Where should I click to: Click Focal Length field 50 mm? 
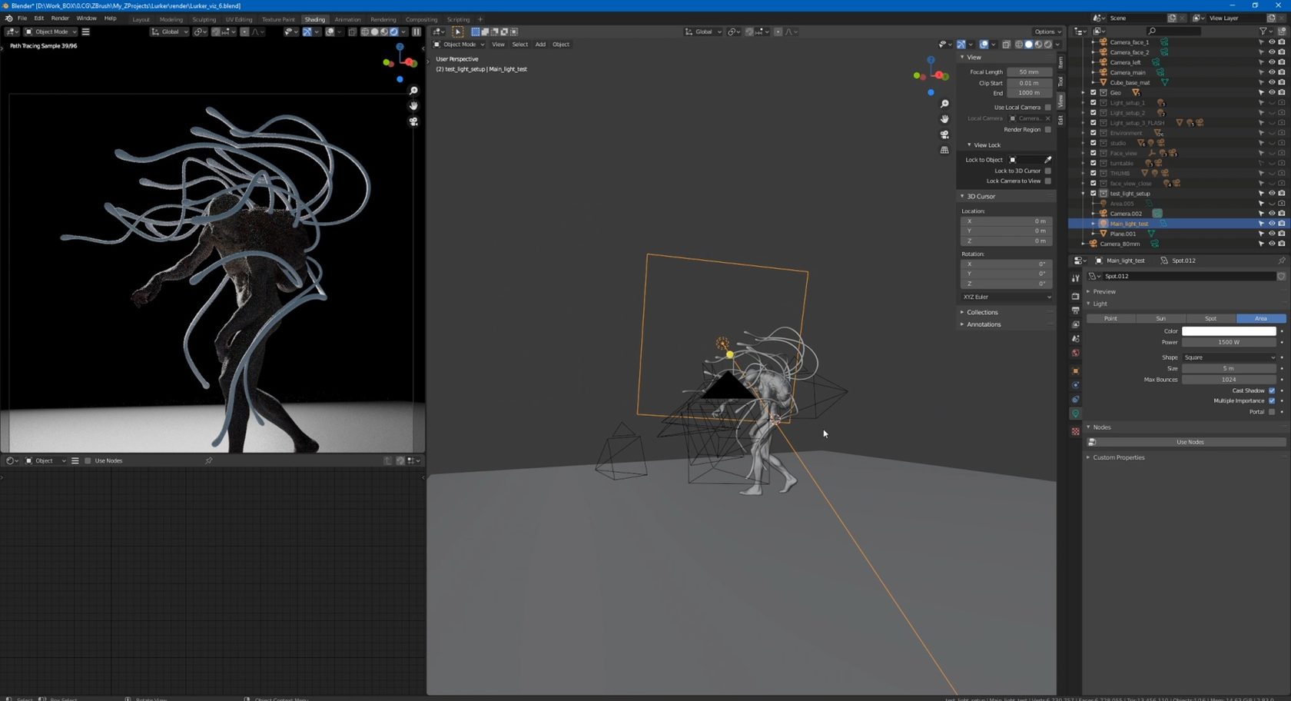coord(1029,72)
